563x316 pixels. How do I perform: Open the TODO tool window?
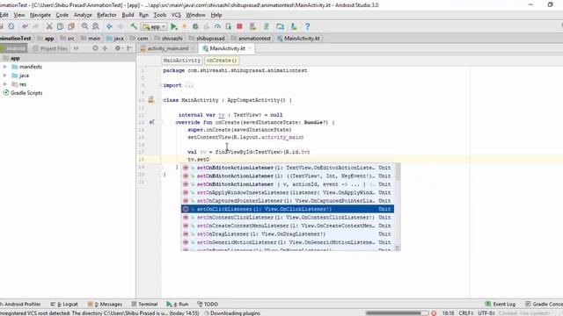(x=208, y=305)
